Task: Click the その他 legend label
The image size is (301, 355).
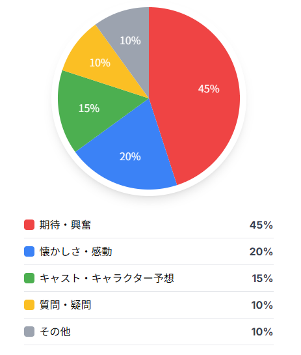Action: (55, 332)
